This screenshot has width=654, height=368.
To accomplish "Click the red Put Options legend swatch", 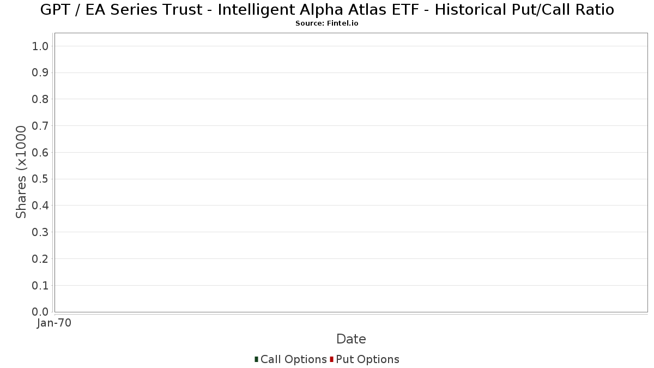I will tap(331, 359).
